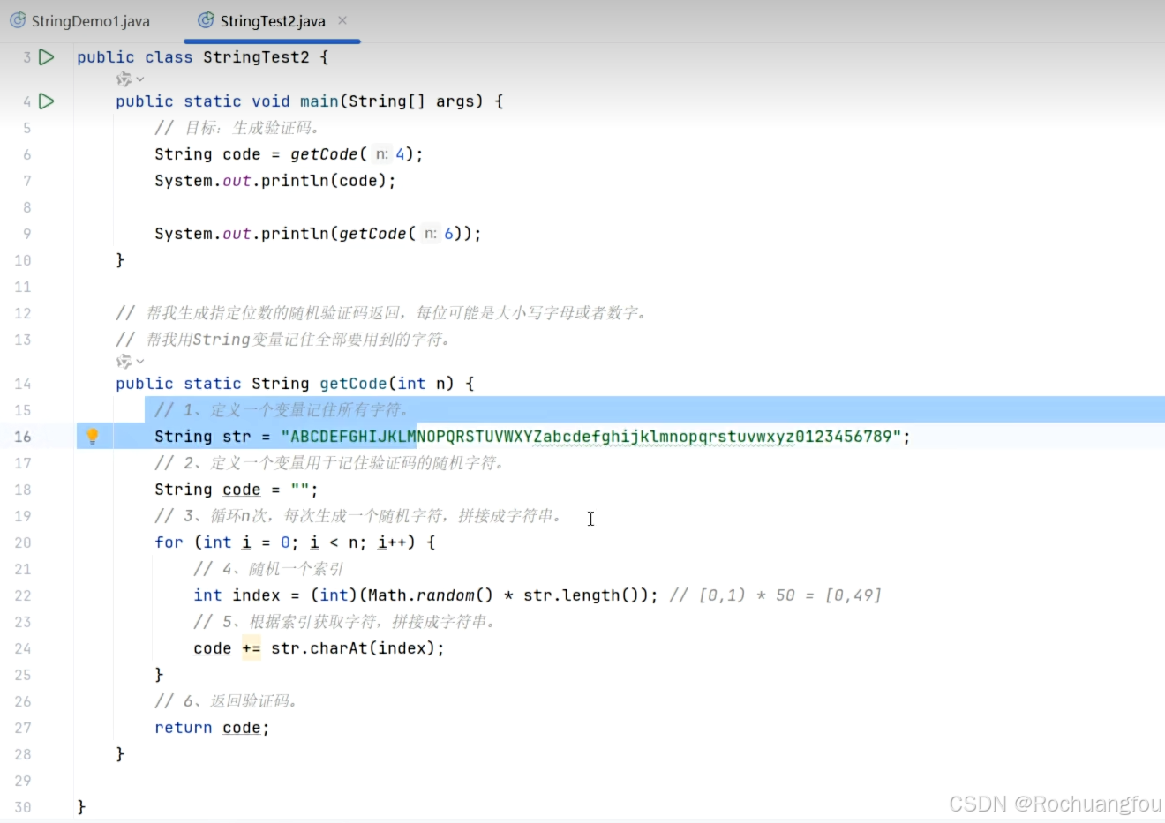
Task: Click line number 27 in gutter
Action: click(x=22, y=728)
